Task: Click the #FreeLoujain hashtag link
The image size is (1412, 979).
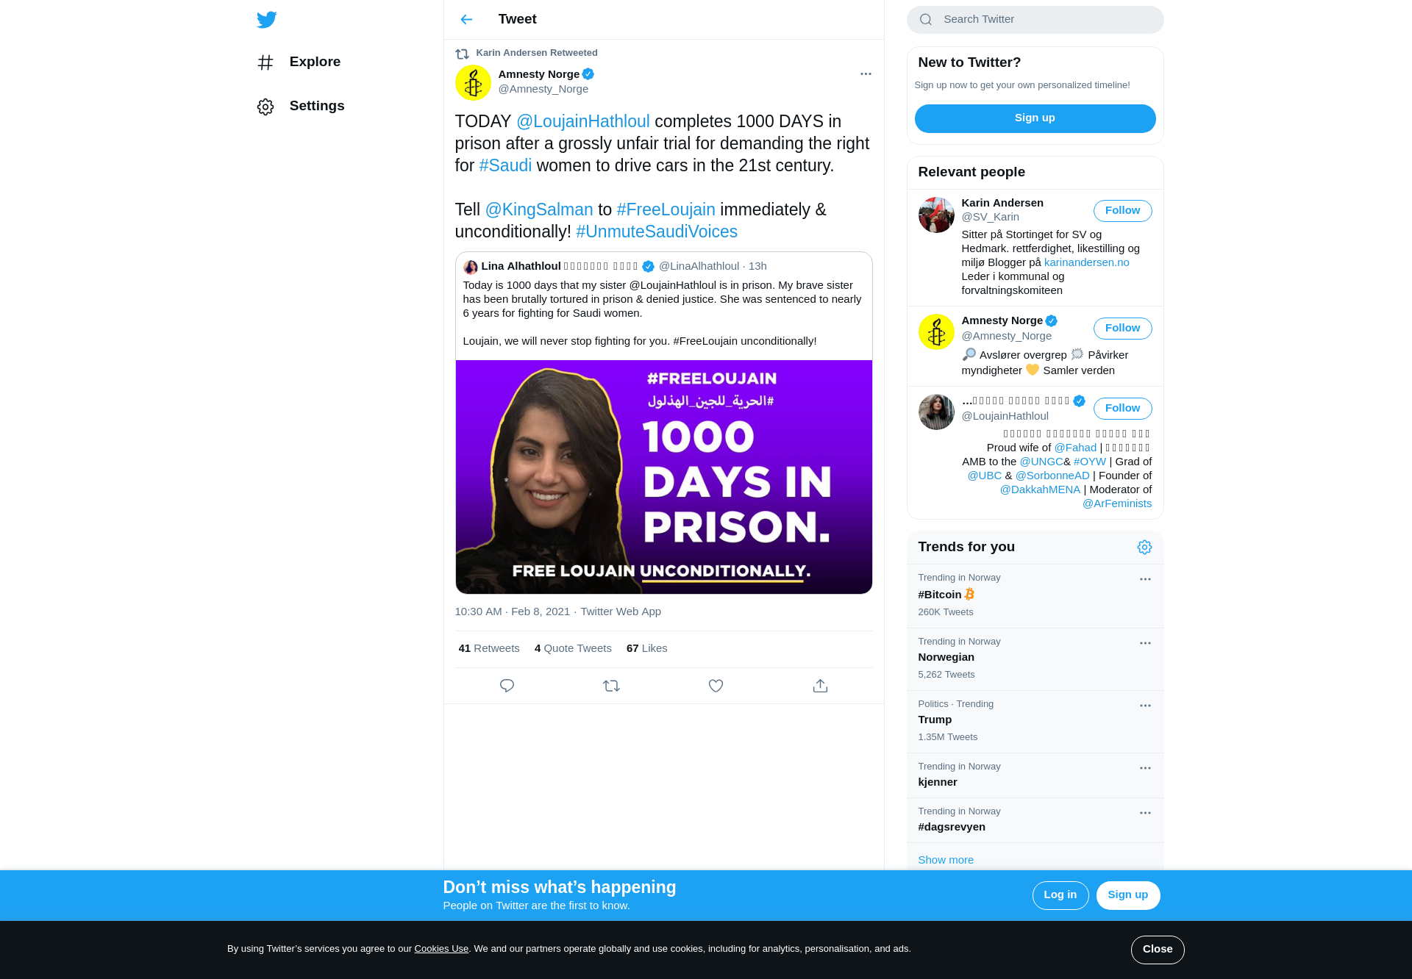Action: click(666, 209)
